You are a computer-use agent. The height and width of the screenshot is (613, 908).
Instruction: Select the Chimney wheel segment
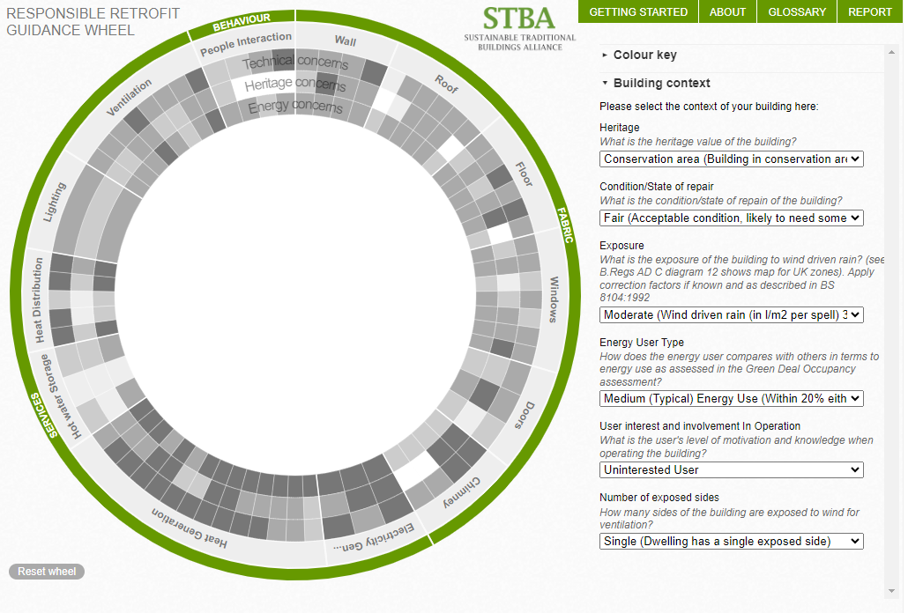tap(462, 494)
